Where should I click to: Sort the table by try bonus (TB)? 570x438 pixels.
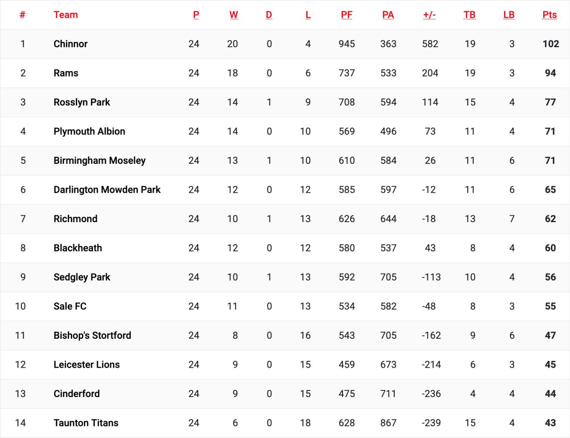(x=470, y=15)
